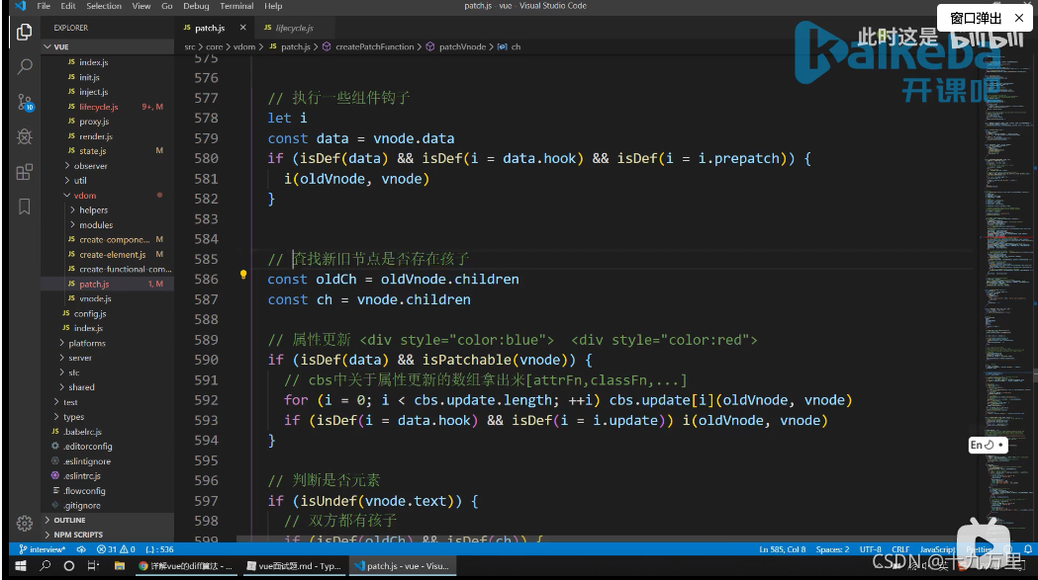Open Source Control view with badge
This screenshot has height=580, width=1038.
click(25, 102)
